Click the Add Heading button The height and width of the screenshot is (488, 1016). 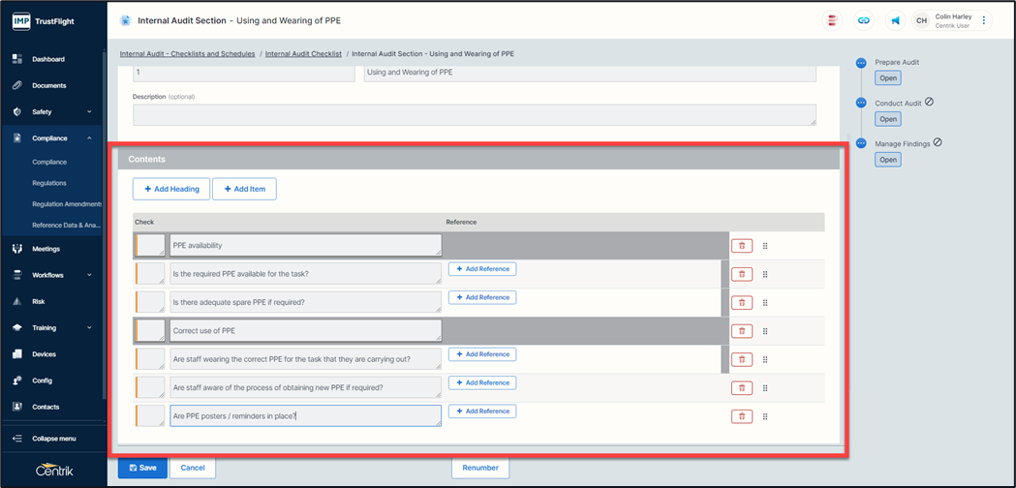171,189
